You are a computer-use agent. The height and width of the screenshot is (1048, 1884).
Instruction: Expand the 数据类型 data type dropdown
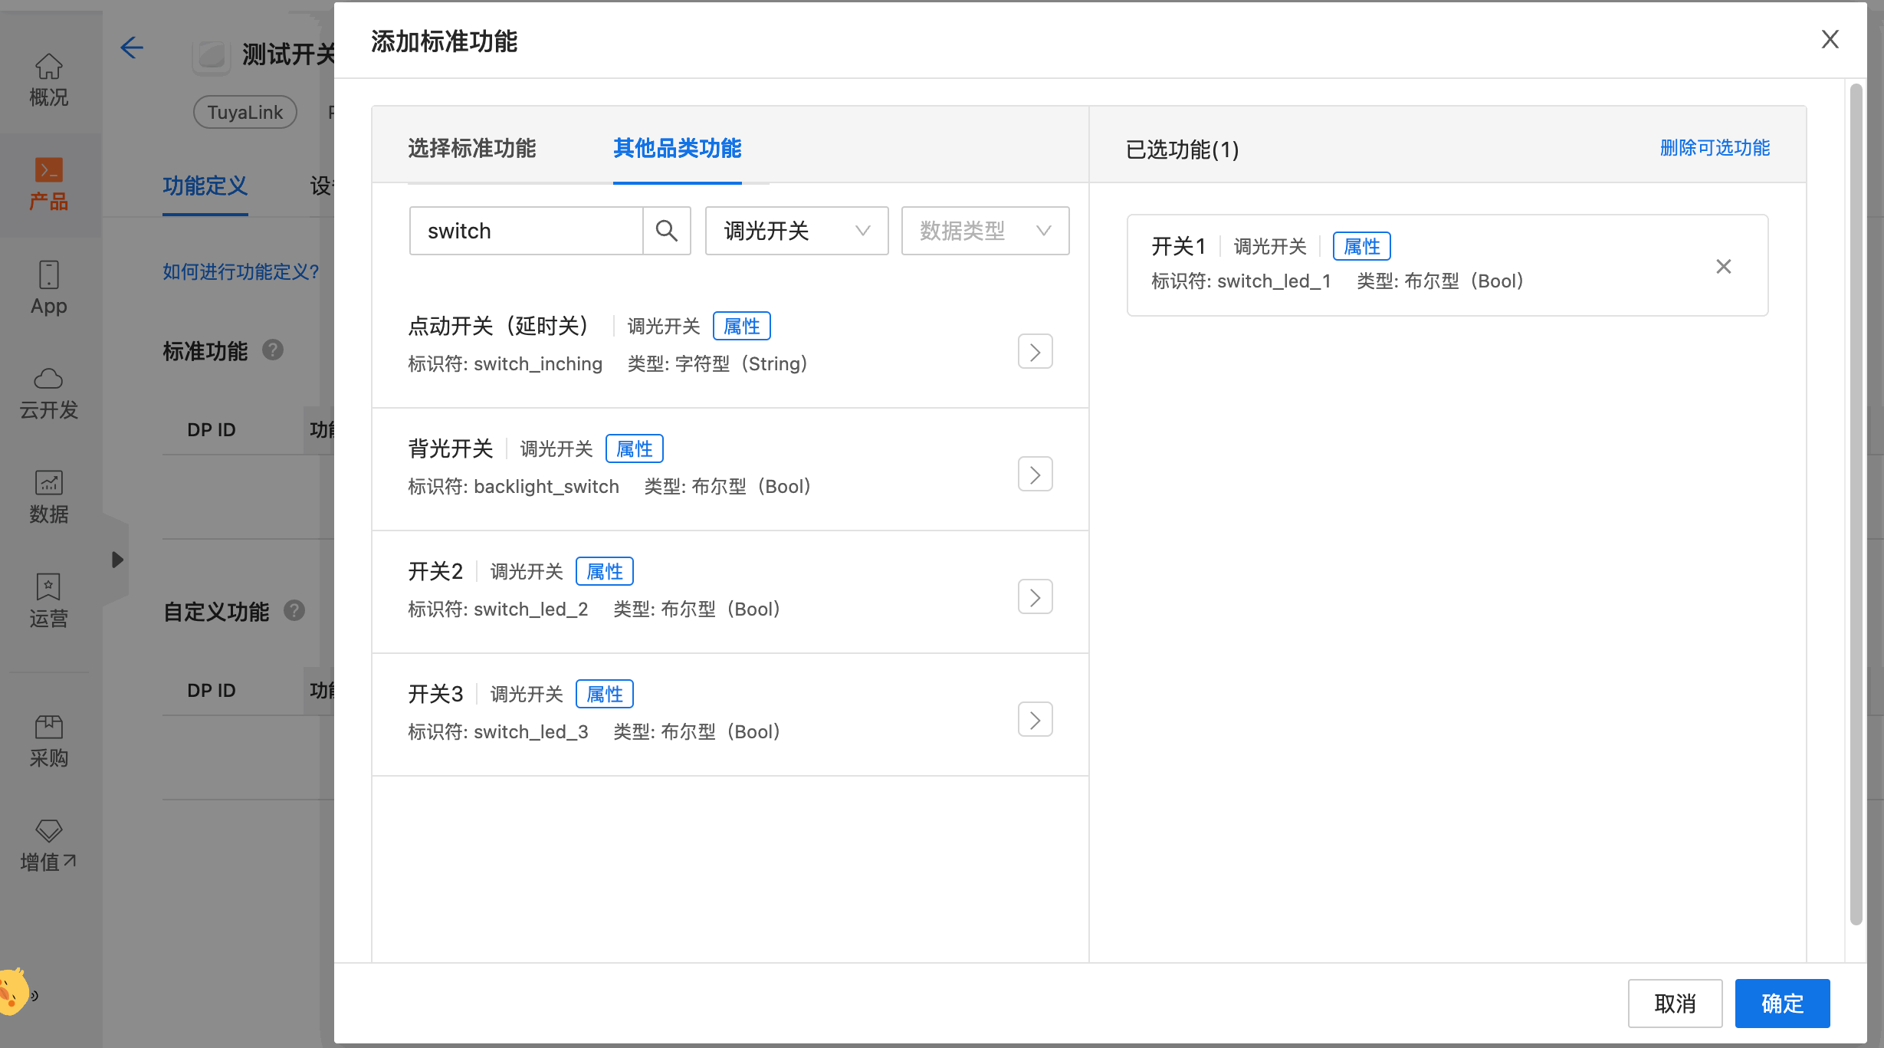985,230
